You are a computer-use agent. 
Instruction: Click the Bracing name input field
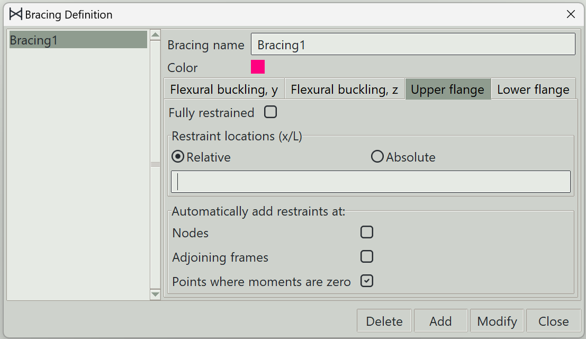pos(413,44)
